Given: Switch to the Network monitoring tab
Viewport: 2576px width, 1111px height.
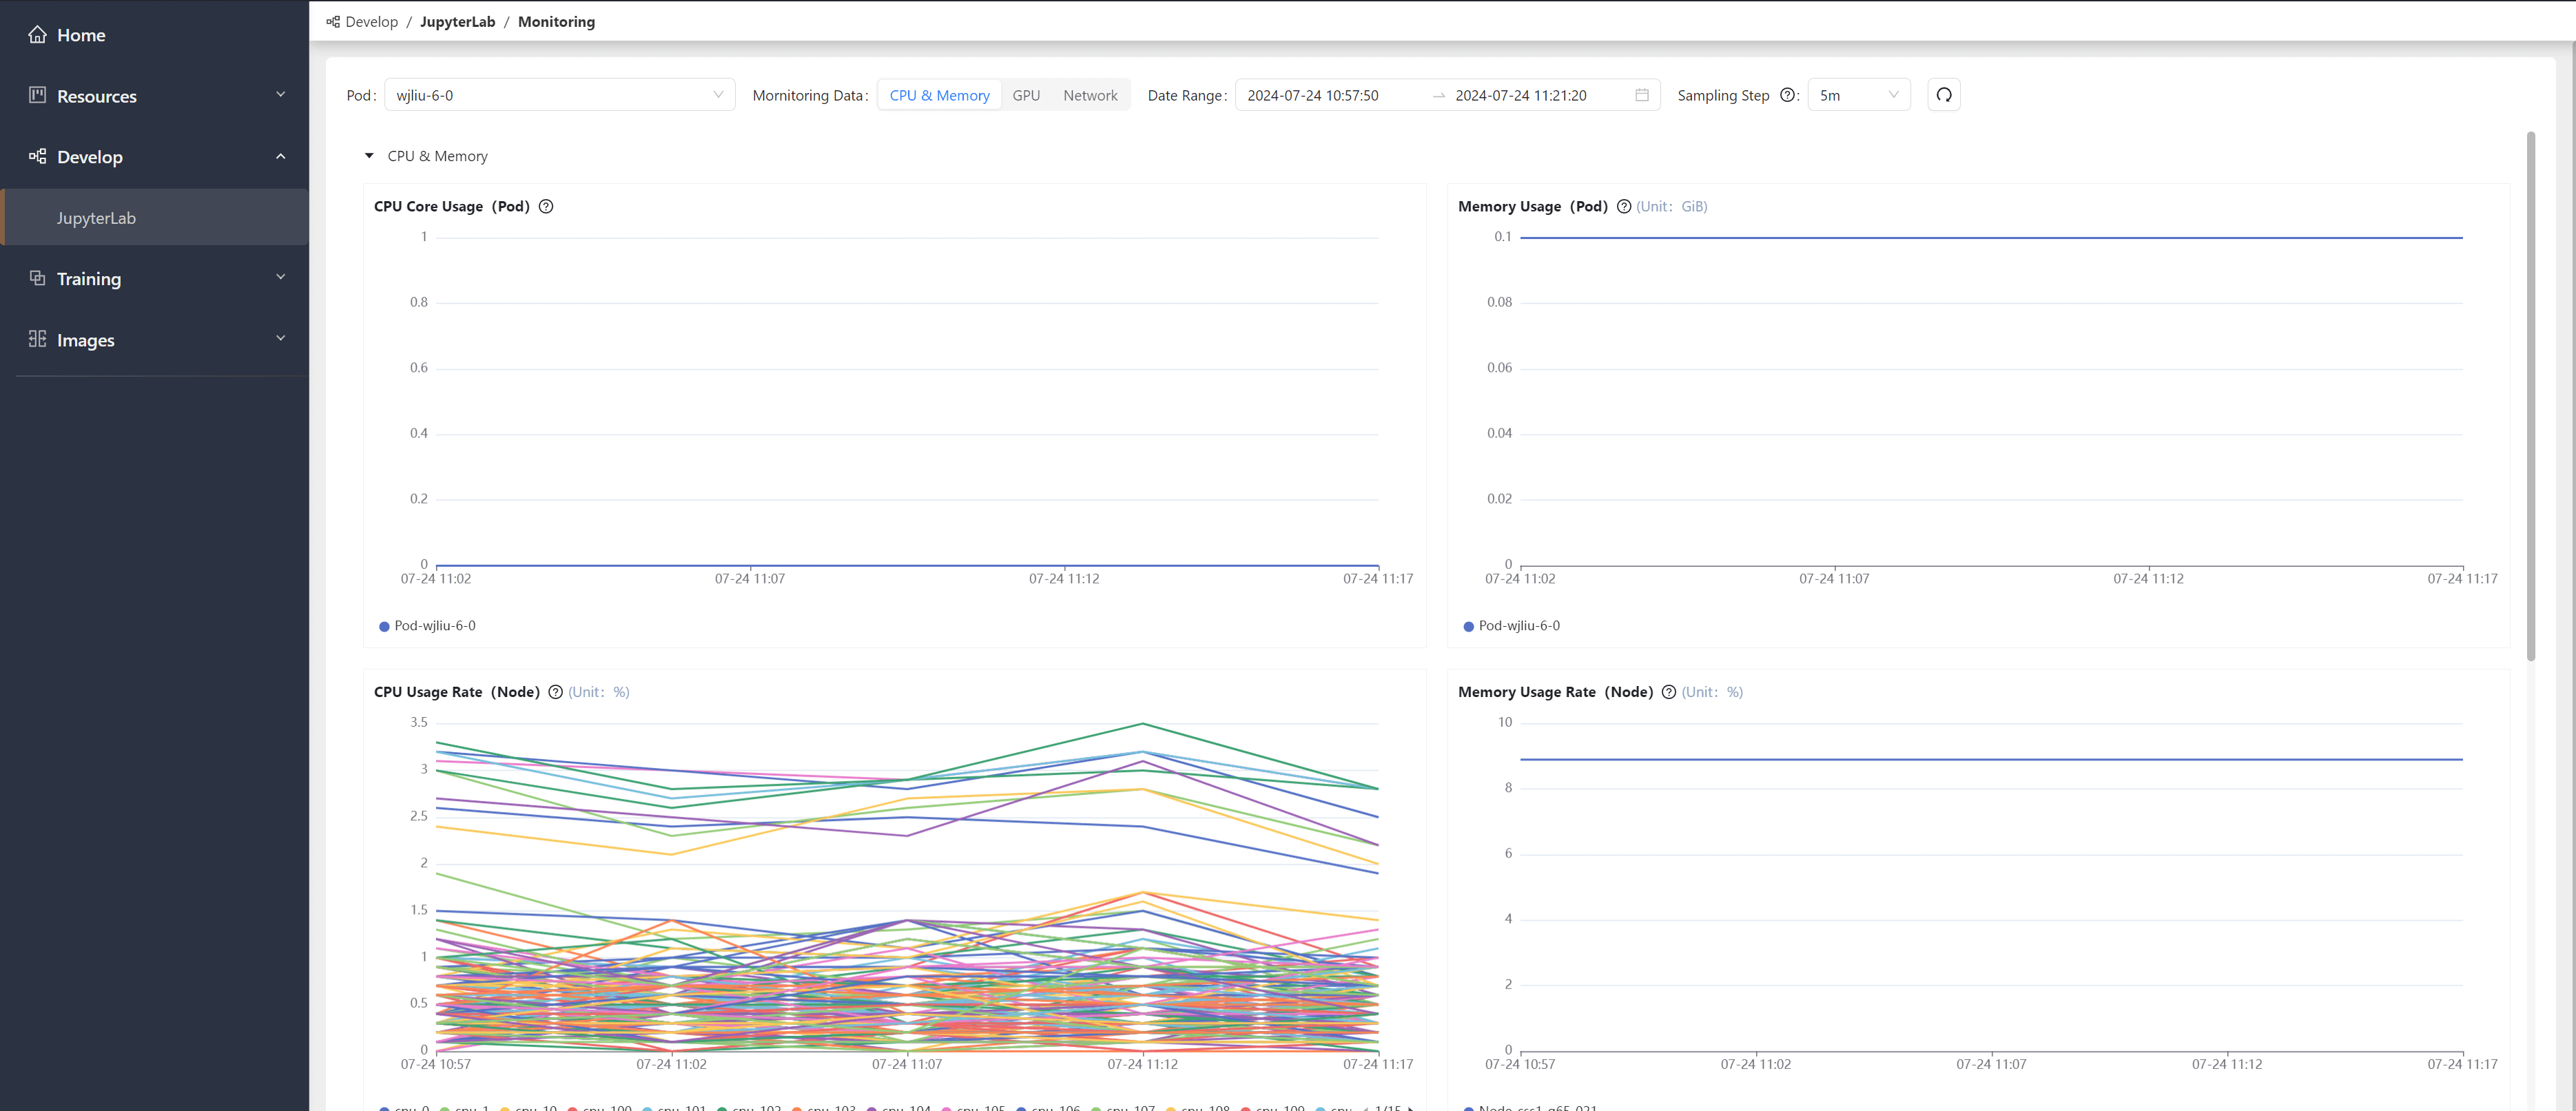Looking at the screenshot, I should pyautogui.click(x=1090, y=95).
